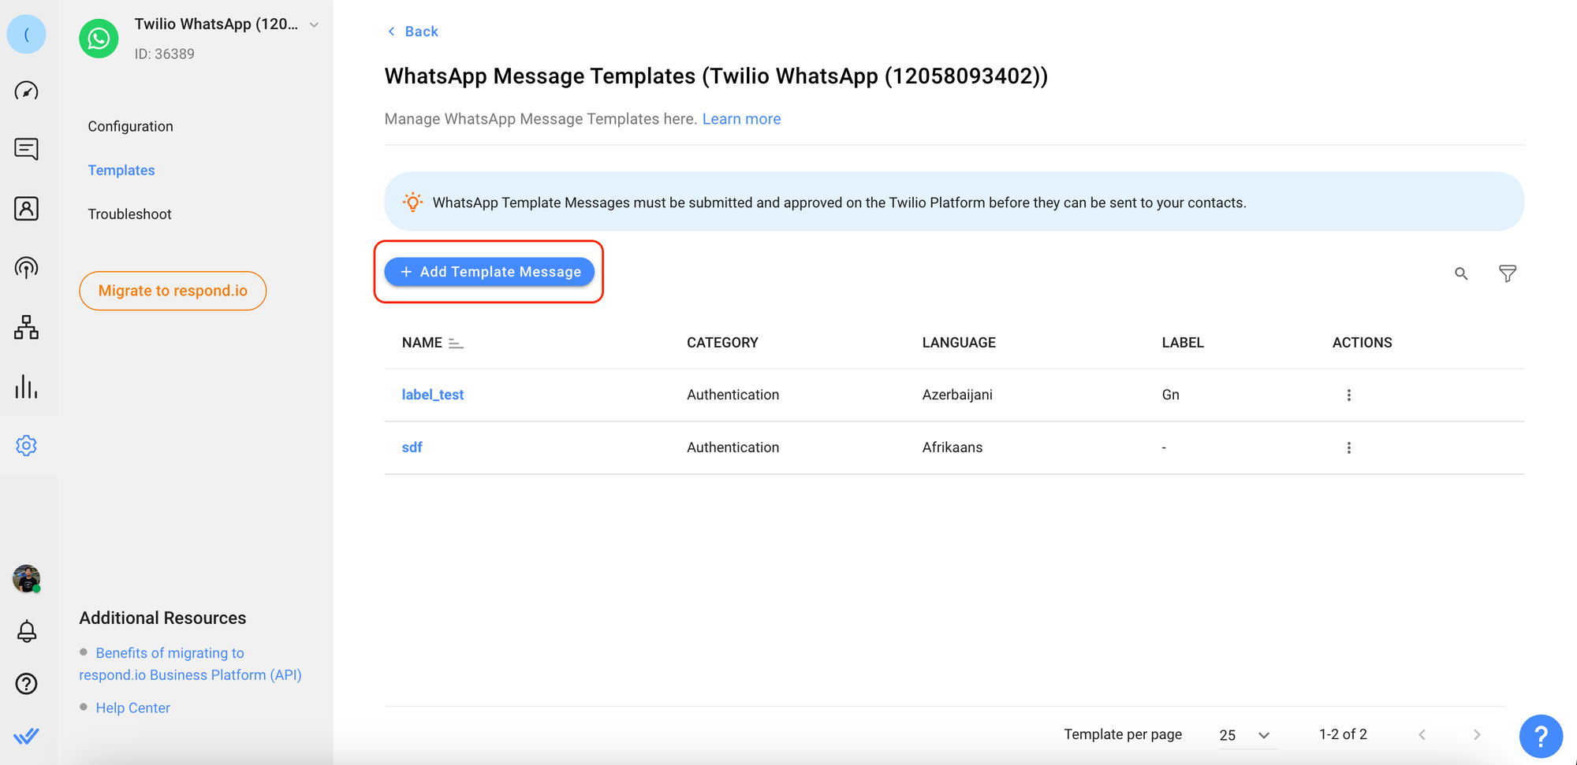The image size is (1577, 765).
Task: Expand the Twilio WhatsApp channel selector
Action: (314, 24)
